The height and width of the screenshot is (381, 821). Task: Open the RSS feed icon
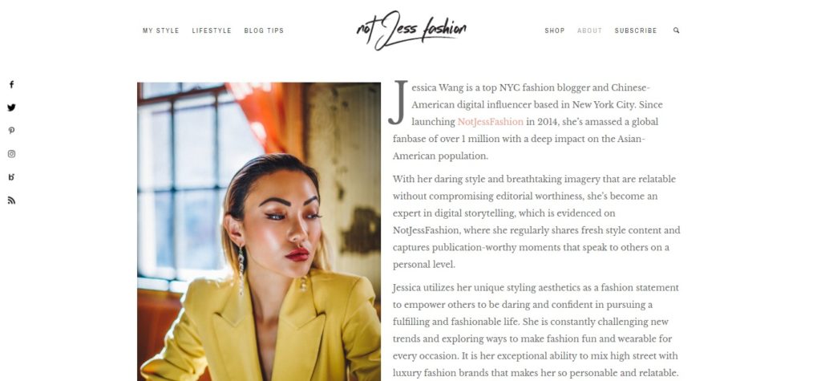(x=11, y=201)
